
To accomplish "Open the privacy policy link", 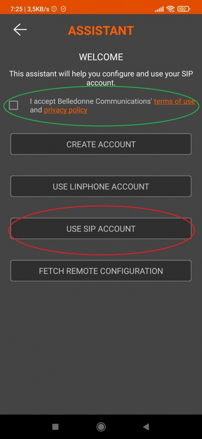I will (x=65, y=110).
